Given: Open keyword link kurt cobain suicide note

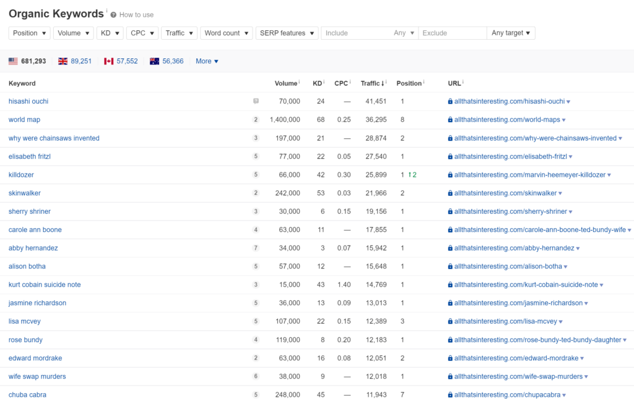Looking at the screenshot, I should pyautogui.click(x=45, y=285).
